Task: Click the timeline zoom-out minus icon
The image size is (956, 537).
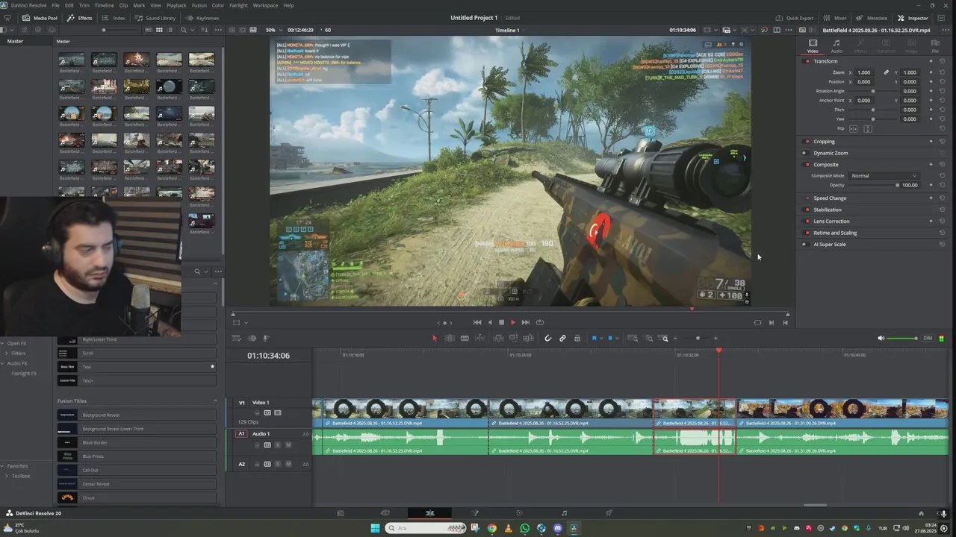Action: click(675, 338)
